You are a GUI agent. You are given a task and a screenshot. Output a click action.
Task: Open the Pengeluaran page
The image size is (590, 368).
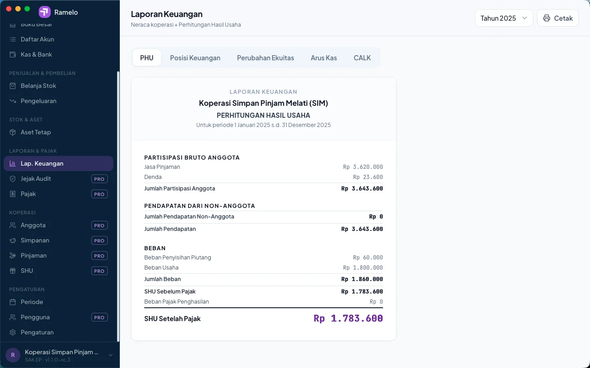click(x=59, y=101)
